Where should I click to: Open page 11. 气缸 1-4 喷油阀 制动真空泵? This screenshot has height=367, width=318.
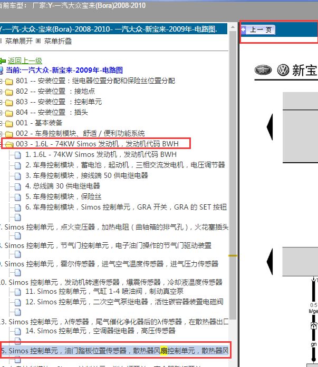[x=104, y=291]
